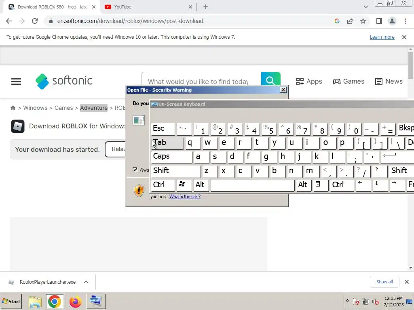The image size is (414, 310).
Task: Click the Tab key on keyboard
Action: (x=167, y=142)
